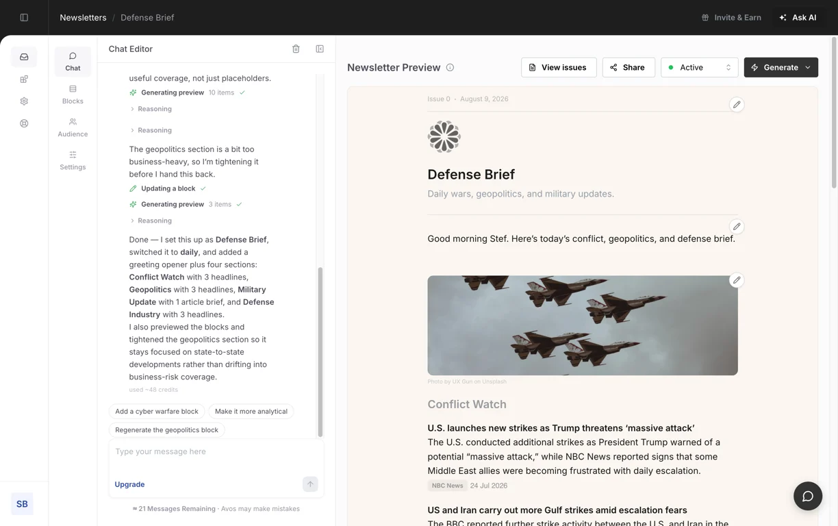Select the Add a cyber warfare block suggestion
The height and width of the screenshot is (526, 838).
[x=157, y=411]
